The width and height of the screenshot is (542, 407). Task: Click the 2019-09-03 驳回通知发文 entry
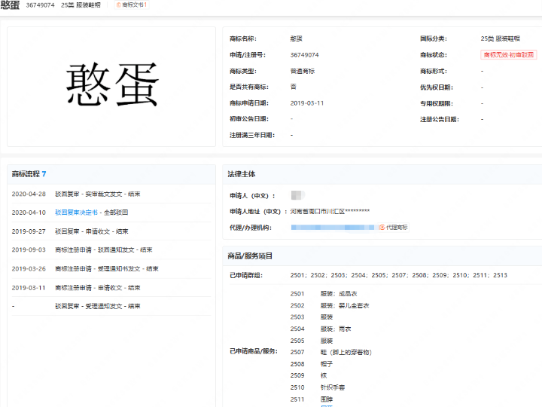(111, 250)
